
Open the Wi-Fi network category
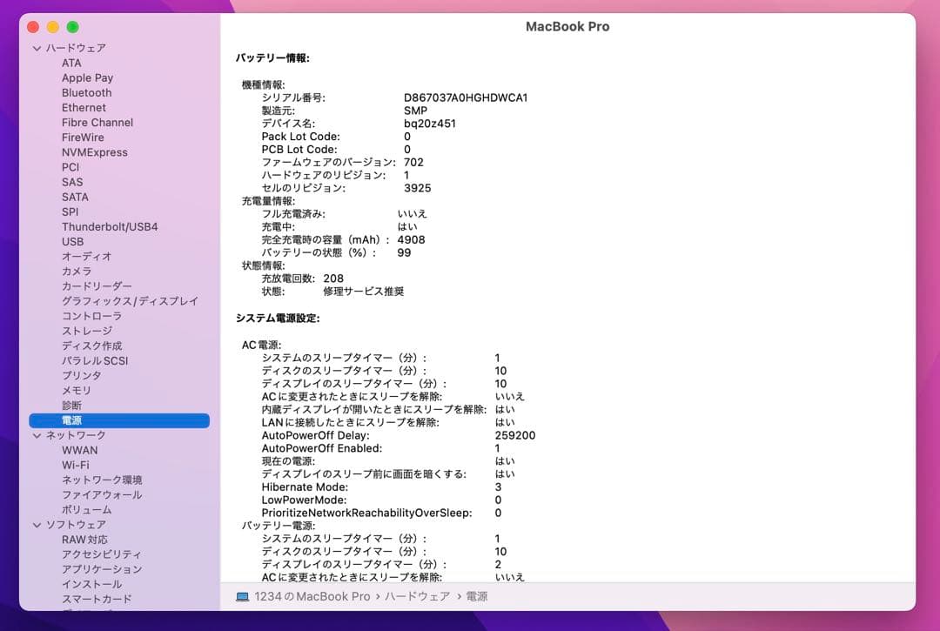click(x=77, y=465)
